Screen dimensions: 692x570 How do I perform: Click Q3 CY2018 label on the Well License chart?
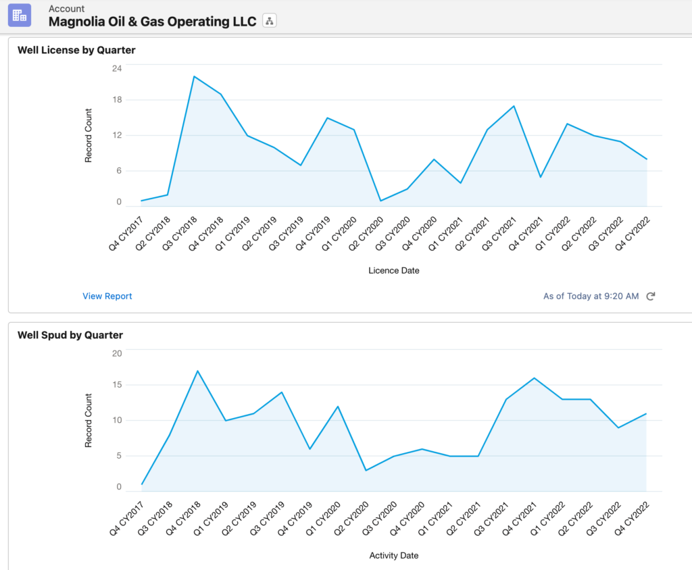click(179, 234)
